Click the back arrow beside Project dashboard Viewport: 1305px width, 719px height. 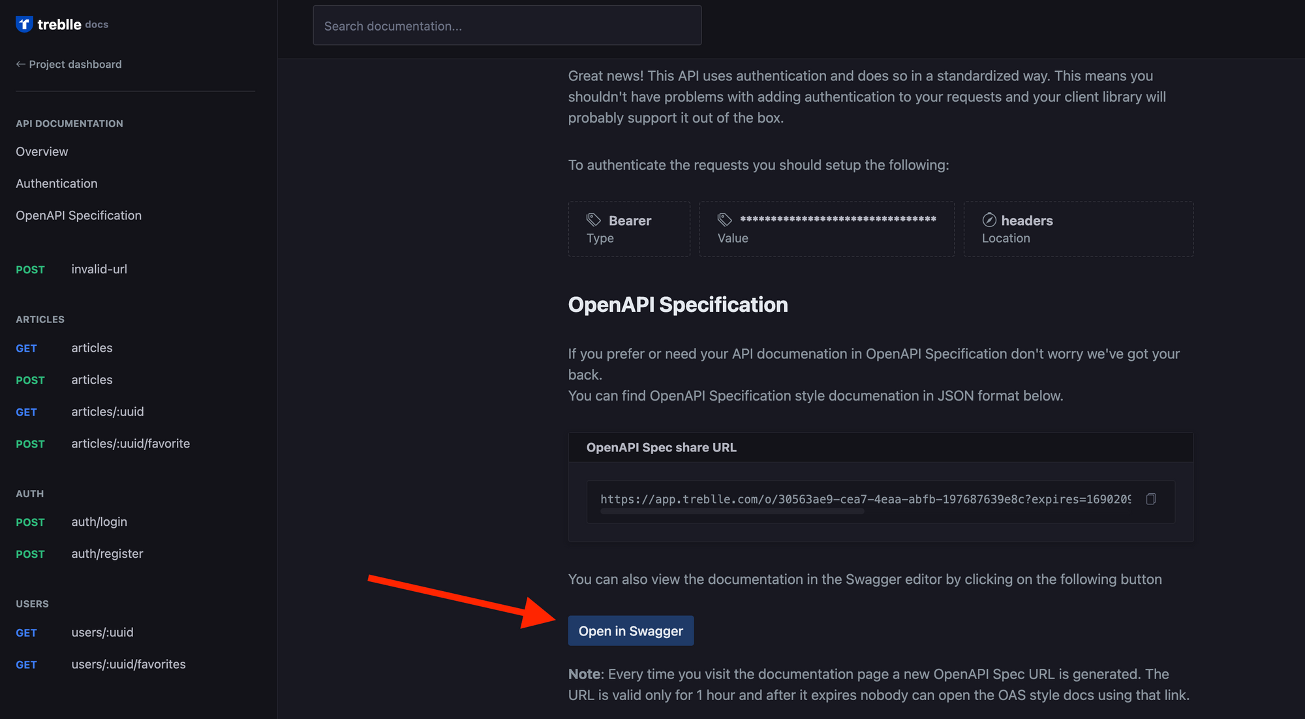click(x=20, y=64)
